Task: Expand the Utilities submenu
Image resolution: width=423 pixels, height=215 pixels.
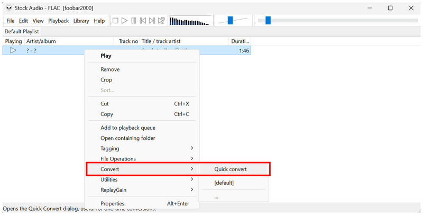Action: pyautogui.click(x=142, y=180)
